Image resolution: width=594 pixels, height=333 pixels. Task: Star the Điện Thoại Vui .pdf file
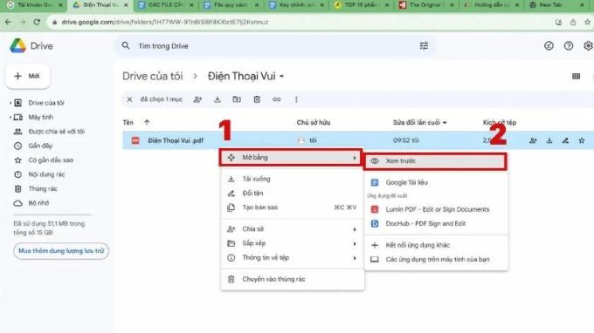tap(582, 140)
